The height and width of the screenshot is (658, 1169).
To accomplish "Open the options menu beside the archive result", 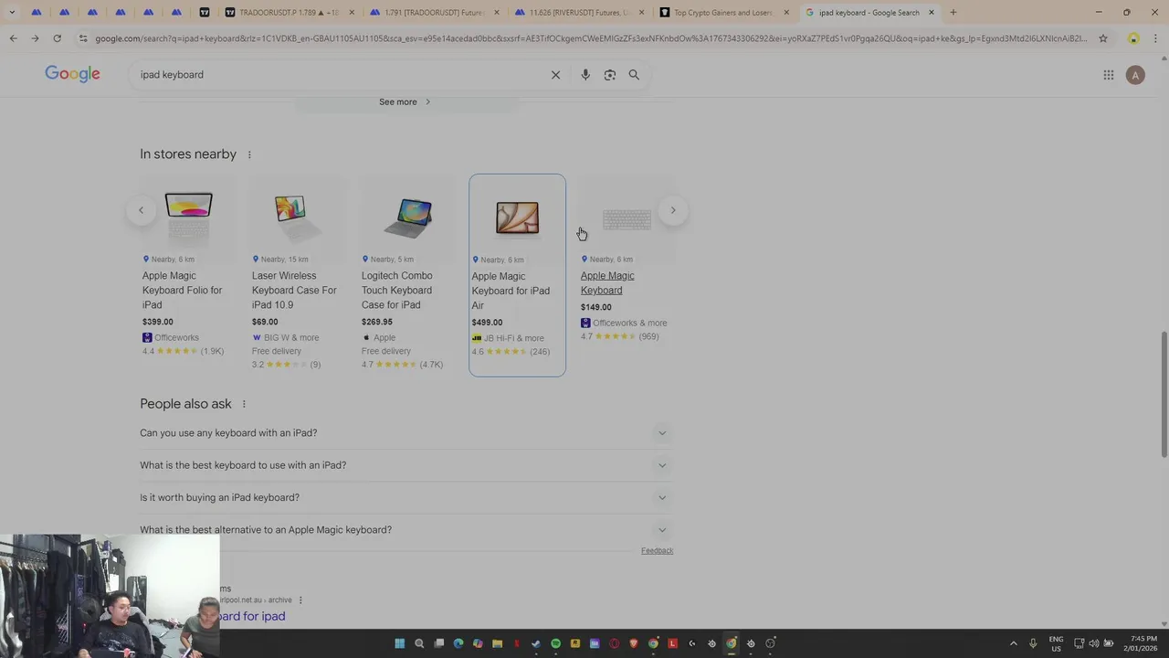I will point(300,600).
